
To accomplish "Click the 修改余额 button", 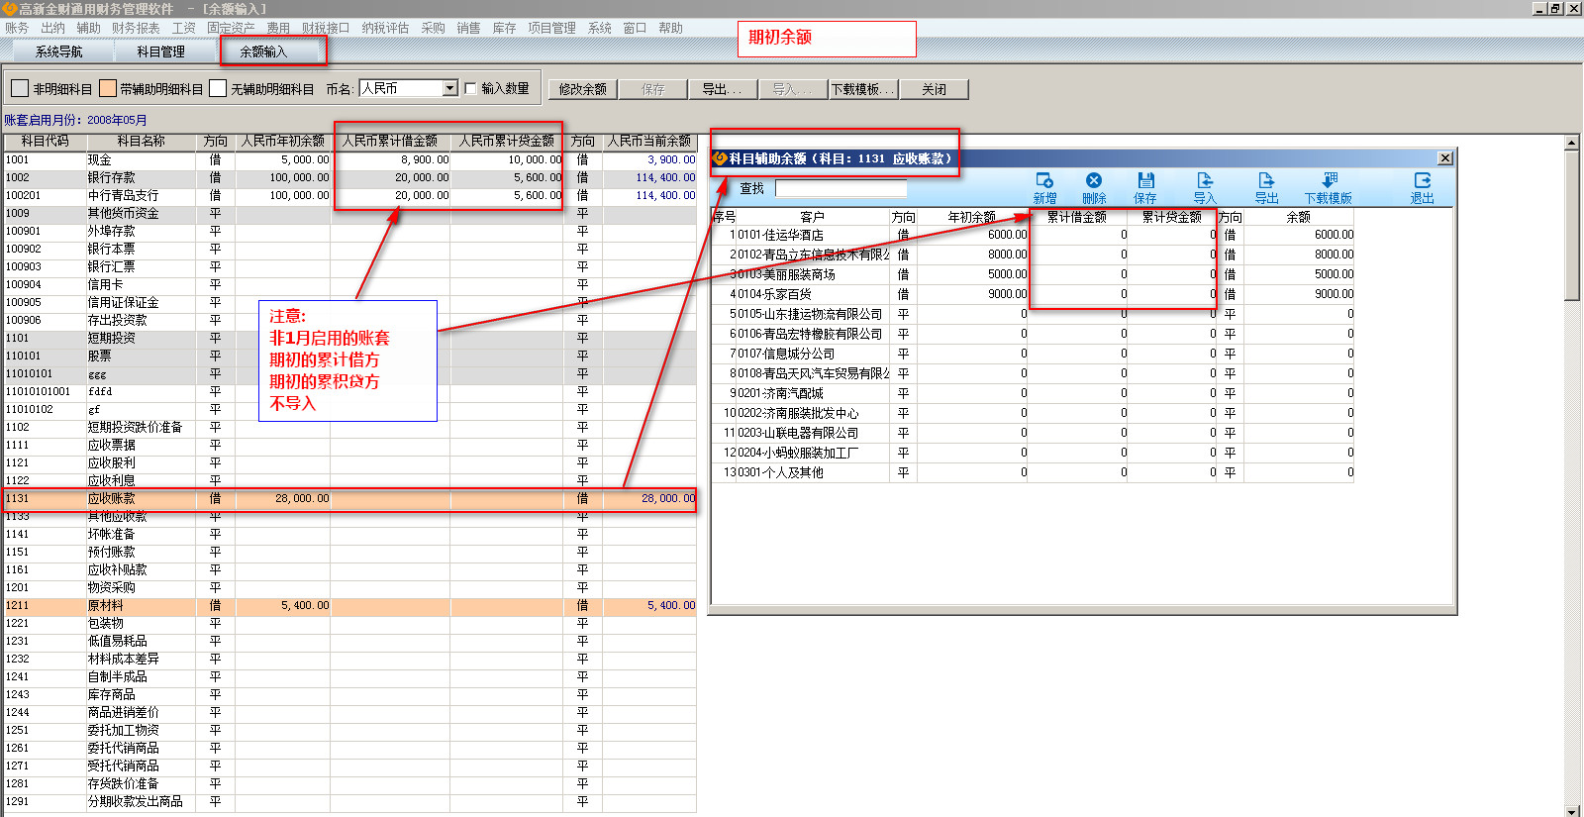I will 582,89.
